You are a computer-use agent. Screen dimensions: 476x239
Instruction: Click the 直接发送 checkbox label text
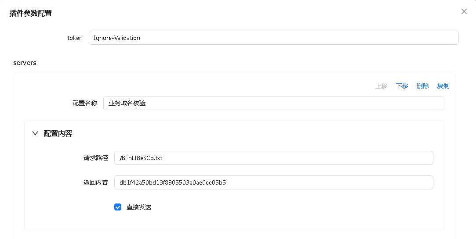coord(139,207)
